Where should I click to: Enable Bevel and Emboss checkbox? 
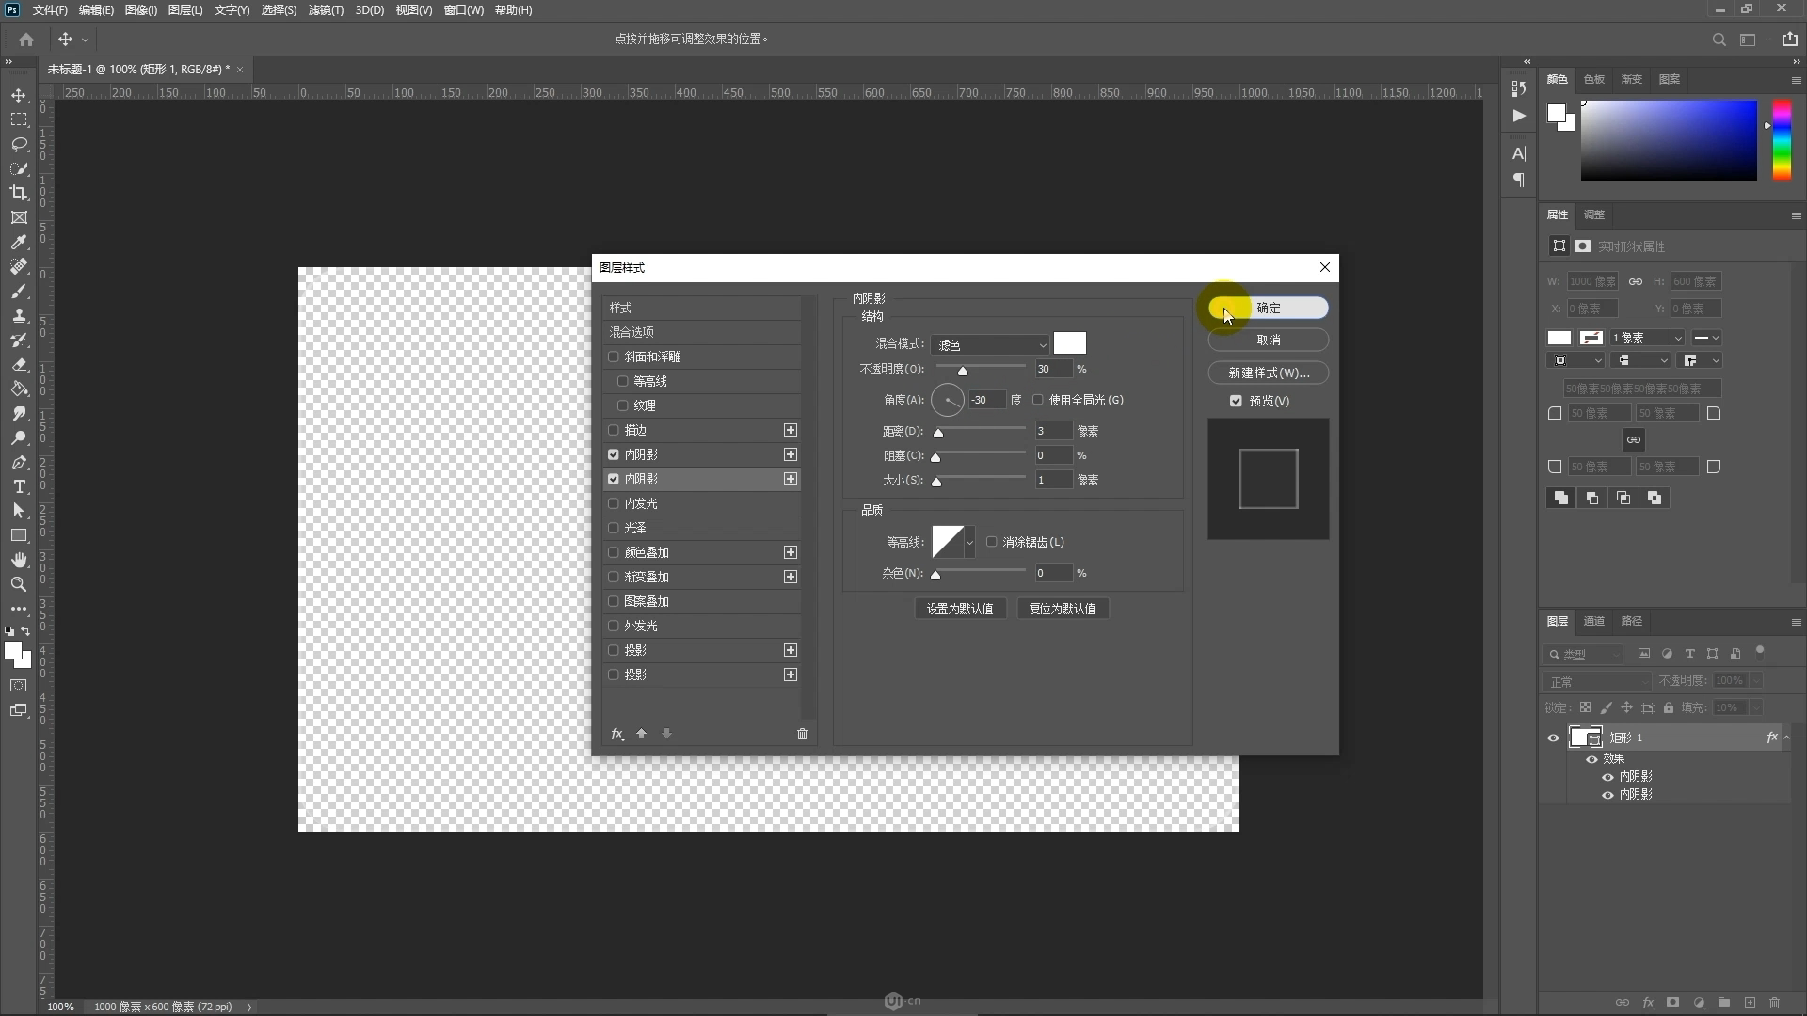tap(614, 357)
